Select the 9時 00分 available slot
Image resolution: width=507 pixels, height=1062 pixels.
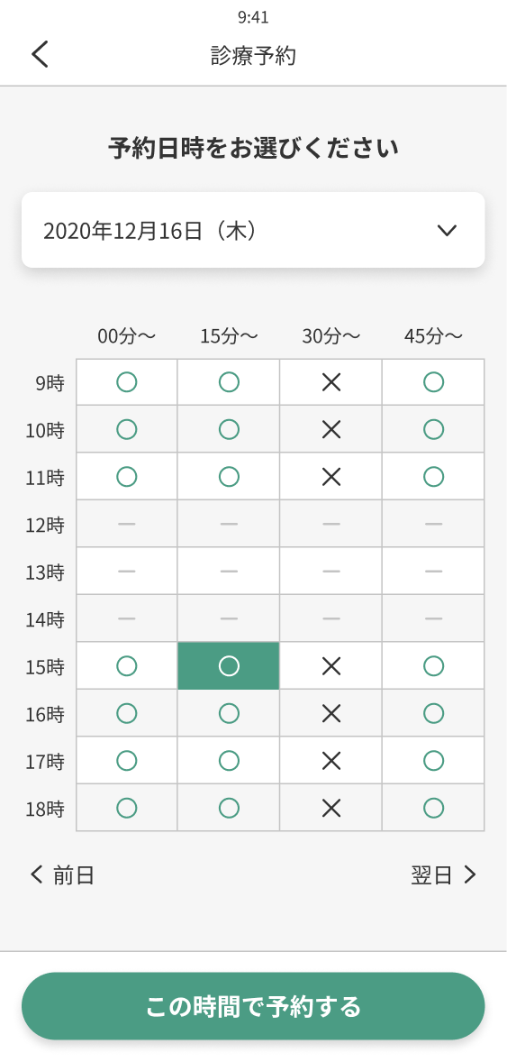127,382
